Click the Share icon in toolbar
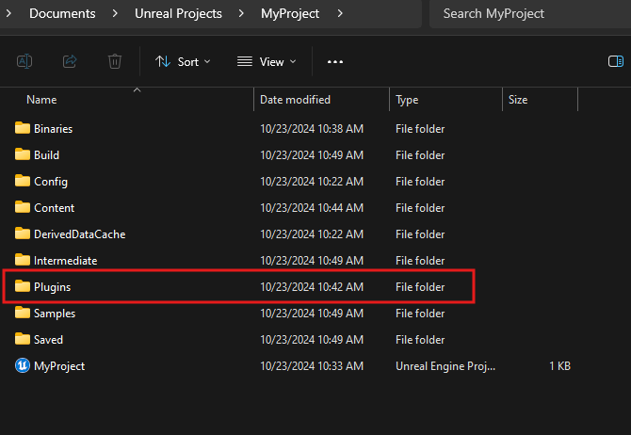The width and height of the screenshot is (631, 435). [70, 61]
